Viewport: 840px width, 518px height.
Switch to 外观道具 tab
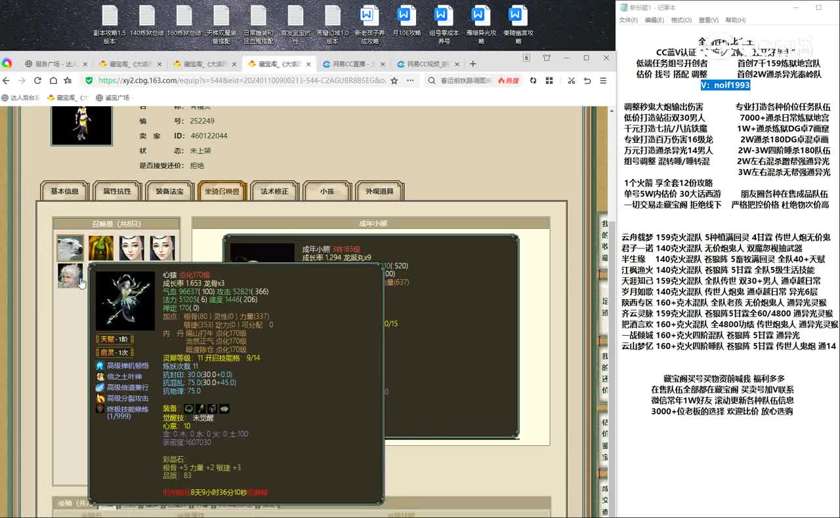[x=379, y=191]
